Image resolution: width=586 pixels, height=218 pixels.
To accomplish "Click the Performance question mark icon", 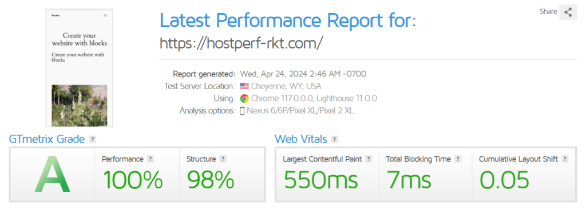I will (x=151, y=159).
